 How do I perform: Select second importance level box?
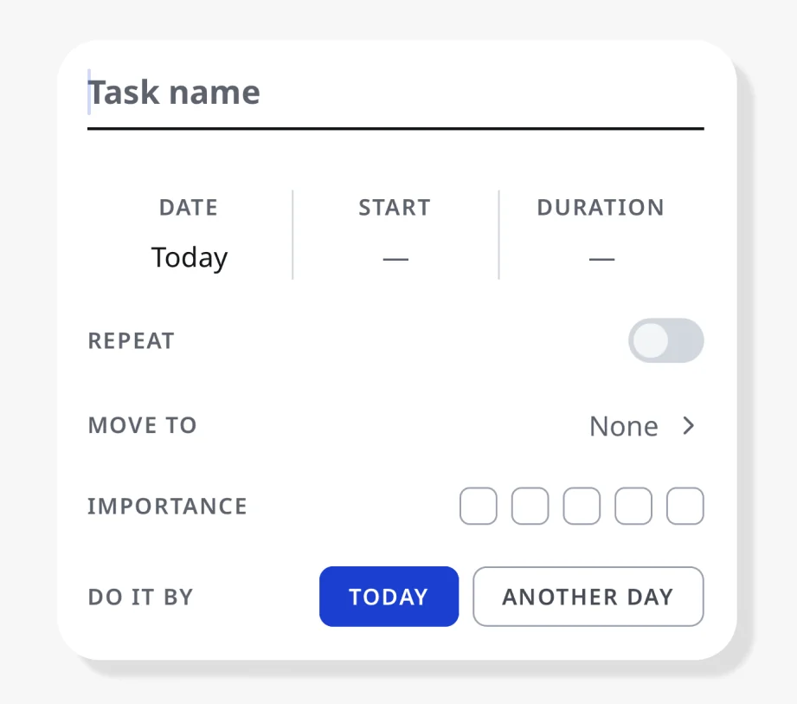point(530,506)
